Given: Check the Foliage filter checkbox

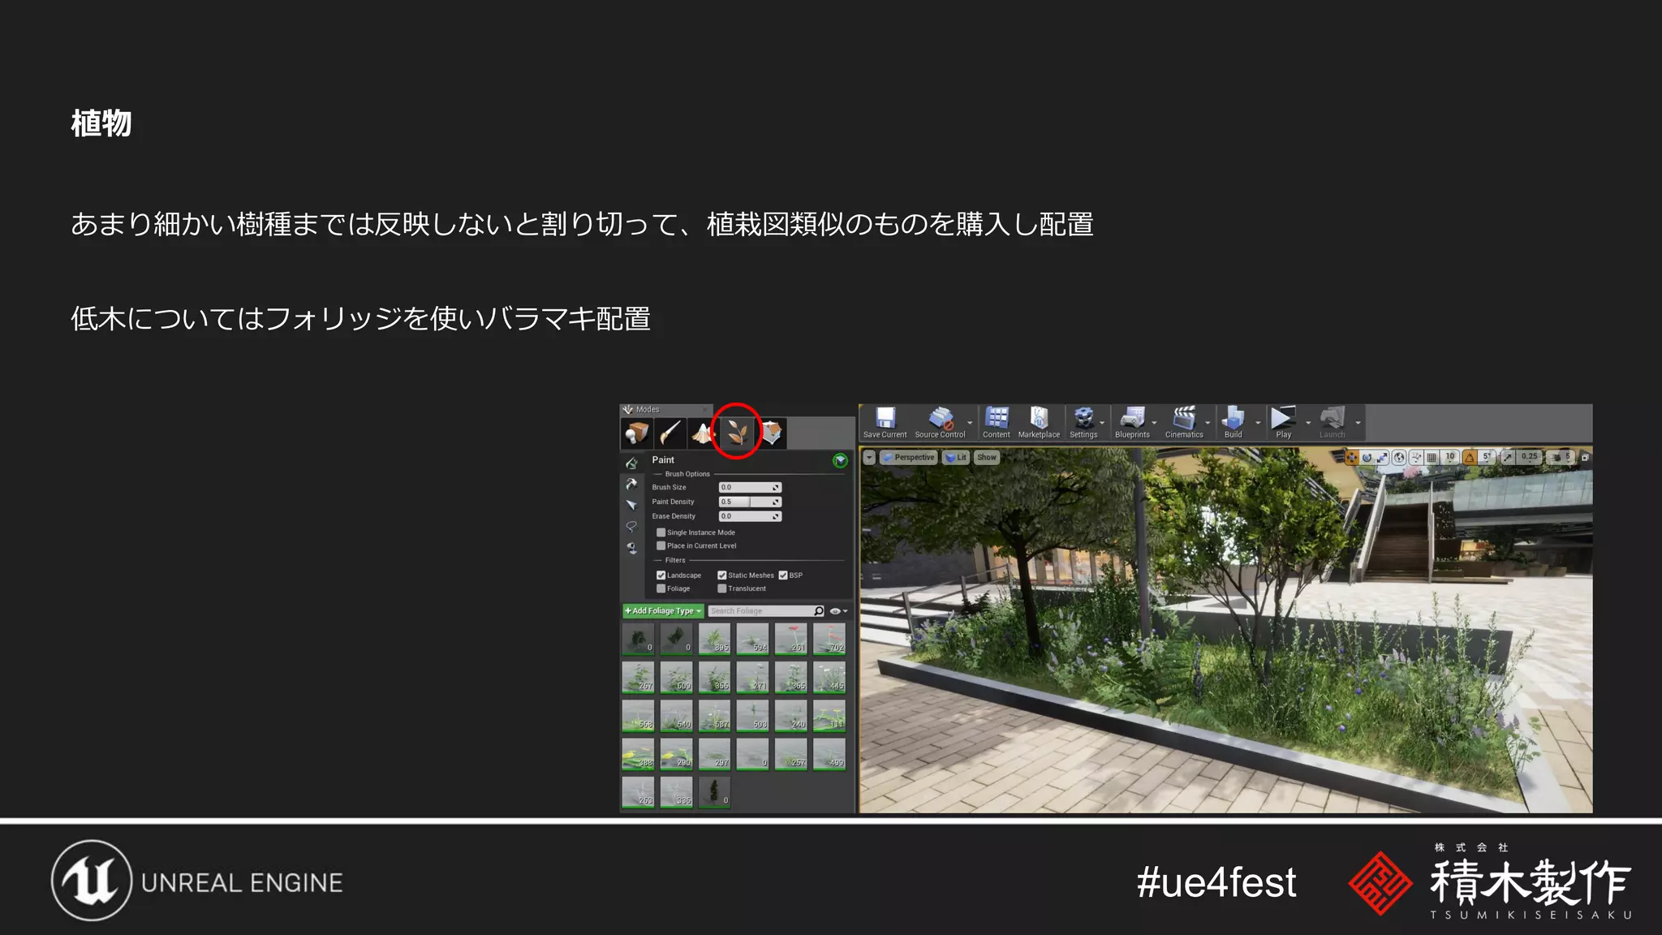Looking at the screenshot, I should coord(661,588).
